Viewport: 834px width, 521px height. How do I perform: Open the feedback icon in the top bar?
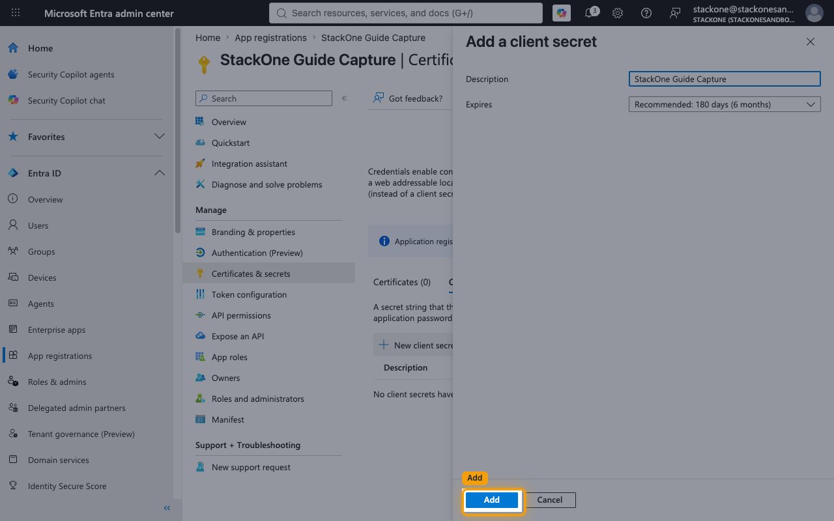pos(675,13)
